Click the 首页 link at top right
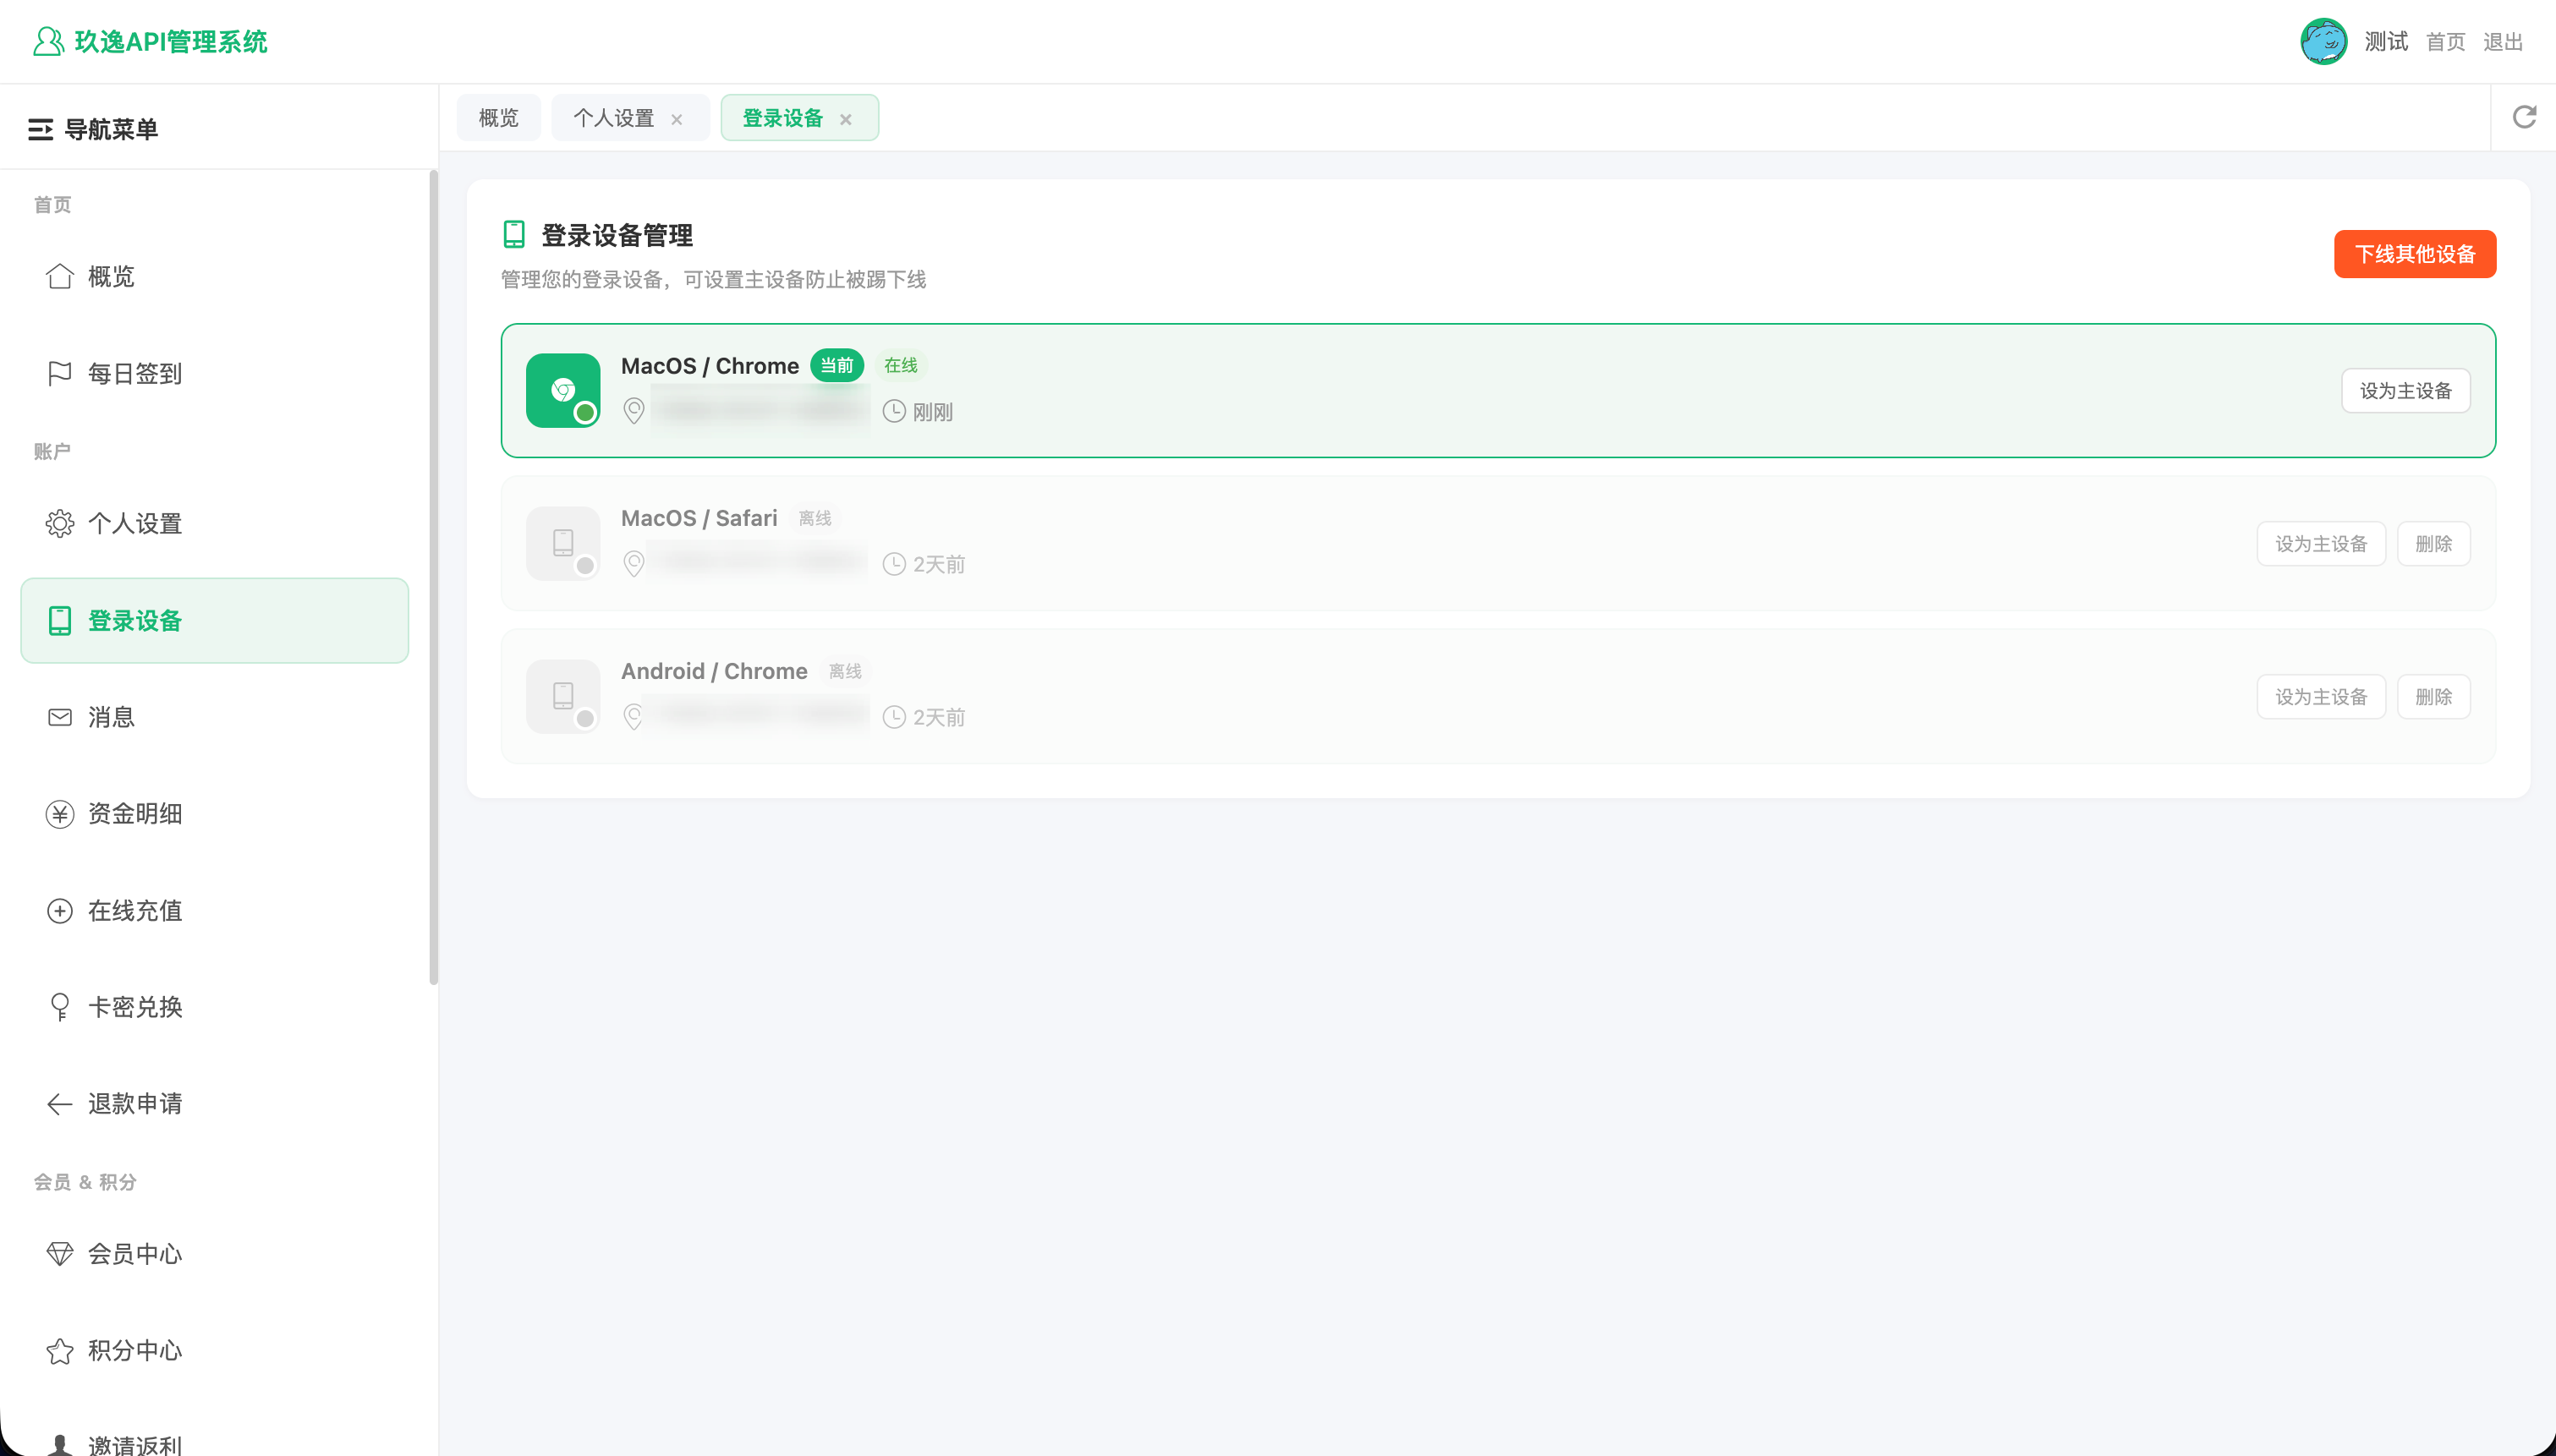Screen dimensions: 2556x1456 2446,42
